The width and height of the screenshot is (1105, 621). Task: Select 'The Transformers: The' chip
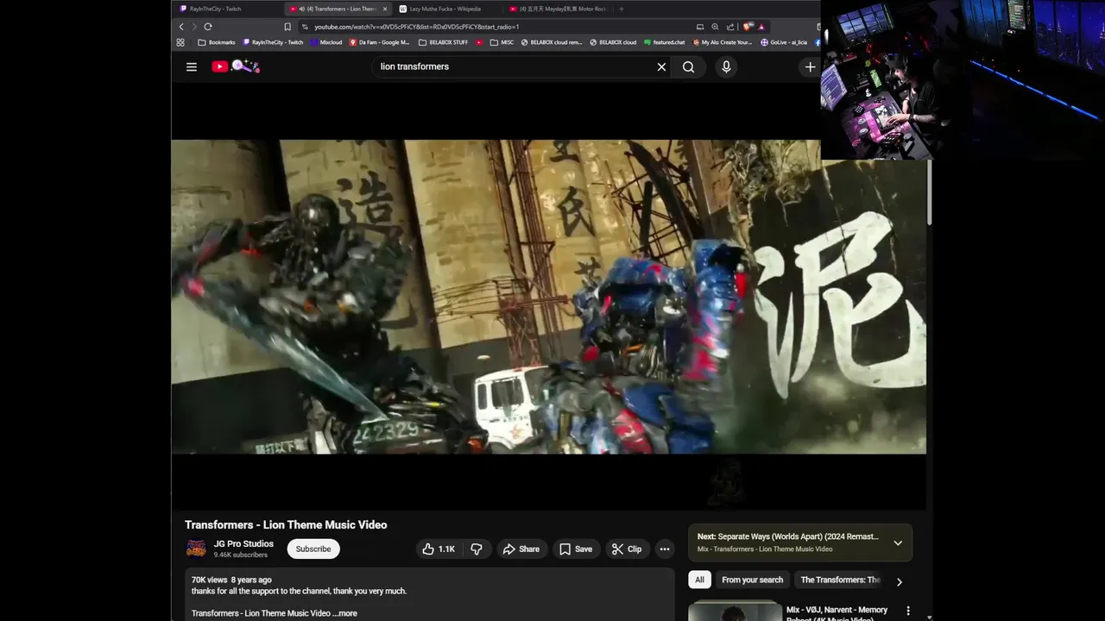click(x=840, y=580)
